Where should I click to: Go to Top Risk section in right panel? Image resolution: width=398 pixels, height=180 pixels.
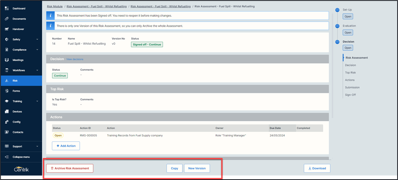click(350, 72)
